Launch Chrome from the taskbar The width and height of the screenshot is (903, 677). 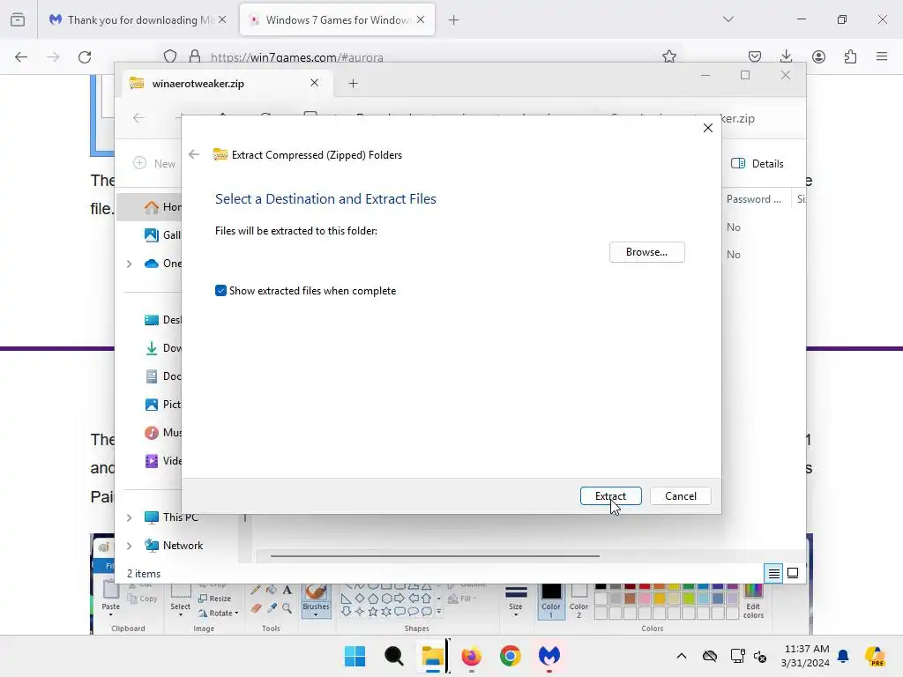click(511, 656)
